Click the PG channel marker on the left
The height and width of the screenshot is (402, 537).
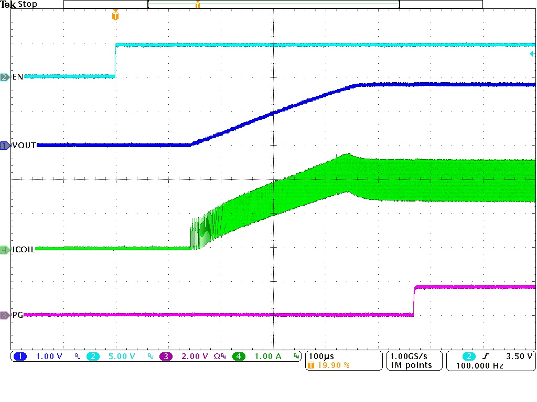(4, 315)
